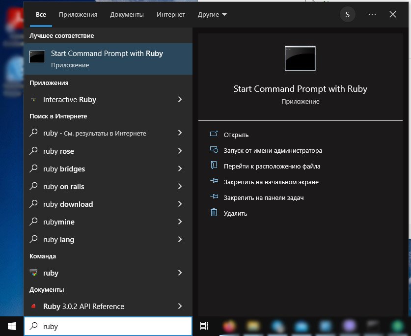Open the Другие dropdown filter
Screen dimensions: 411x336
(212, 14)
